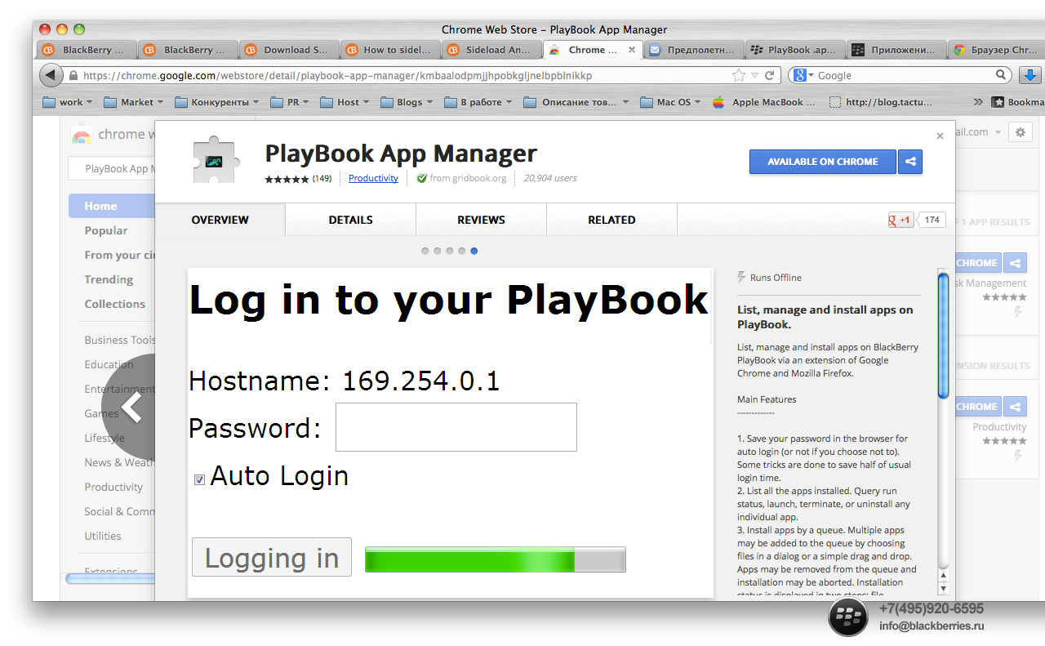
Task: Click the Google +1 button
Action: click(901, 220)
